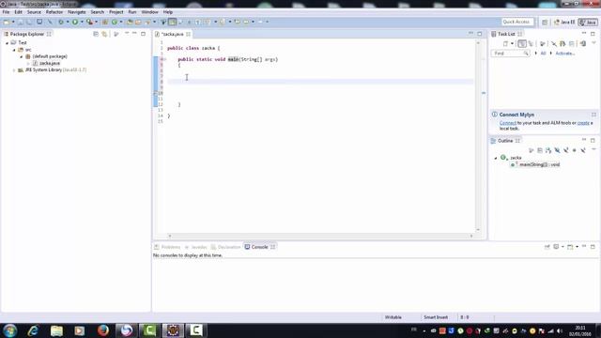Click the Windows Media Player taskbar icon

tap(80, 330)
